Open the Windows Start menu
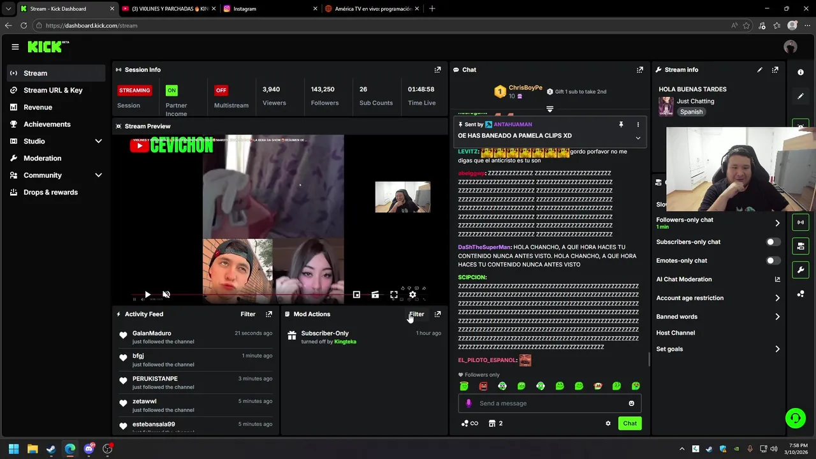This screenshot has height=459, width=816. [13, 449]
